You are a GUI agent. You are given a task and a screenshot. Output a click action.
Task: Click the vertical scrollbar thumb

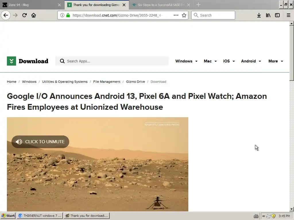point(291,53)
